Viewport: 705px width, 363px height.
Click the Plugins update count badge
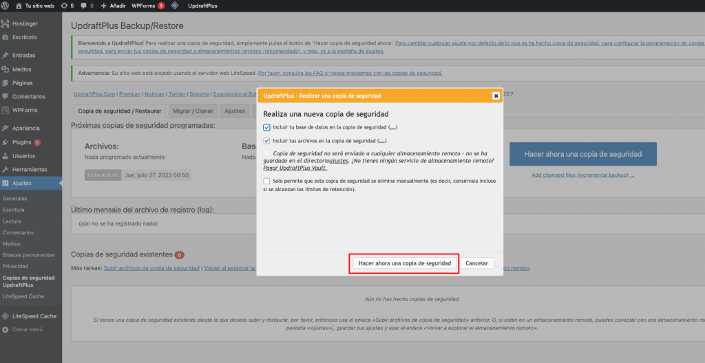pyautogui.click(x=37, y=142)
